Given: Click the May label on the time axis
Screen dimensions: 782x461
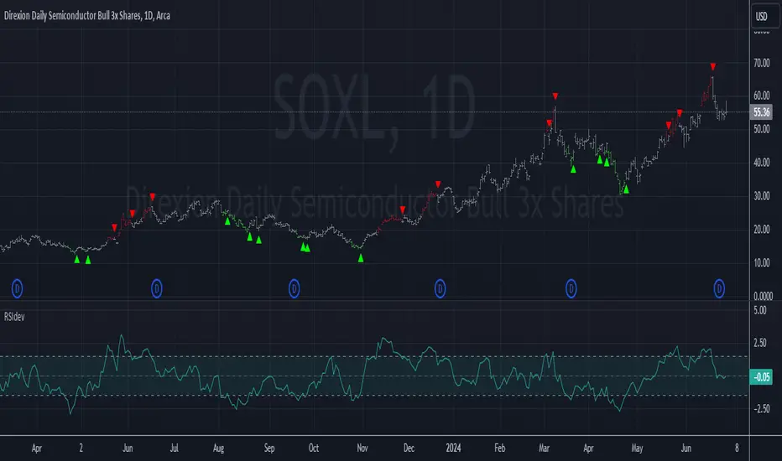Looking at the screenshot, I should [x=637, y=448].
